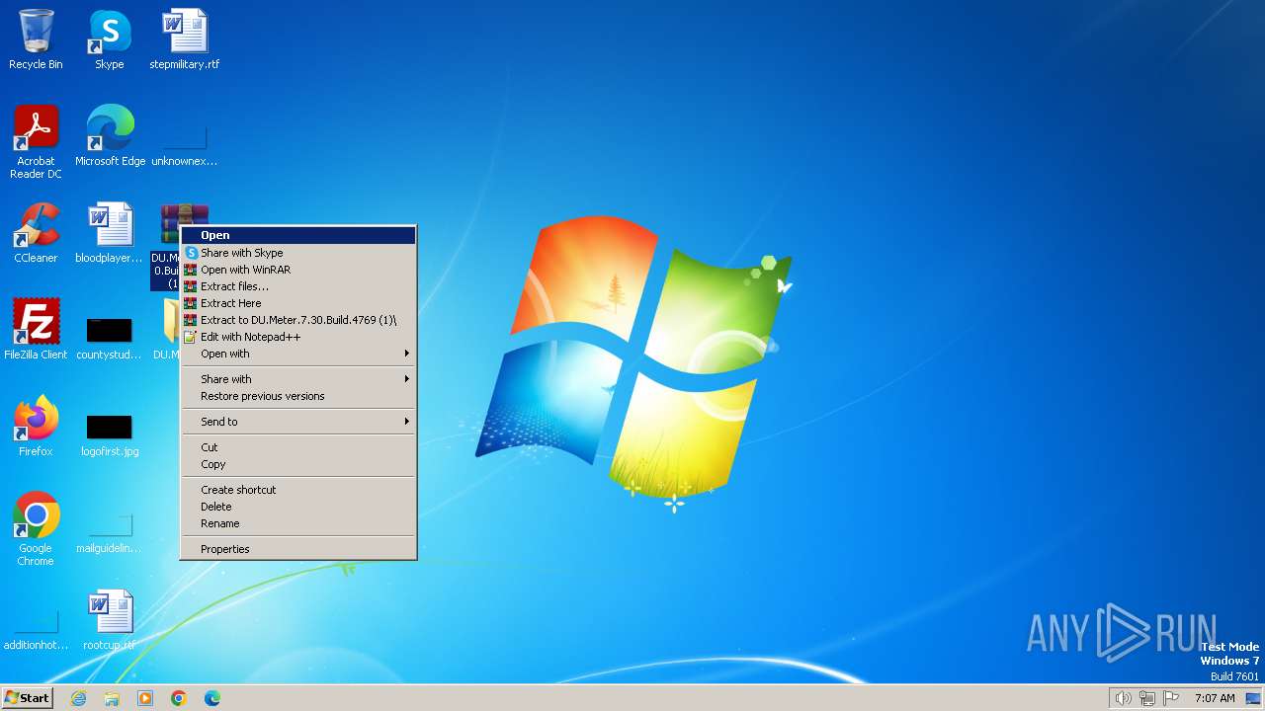
Task: Open the Action Center flag icon
Action: coord(1171,698)
